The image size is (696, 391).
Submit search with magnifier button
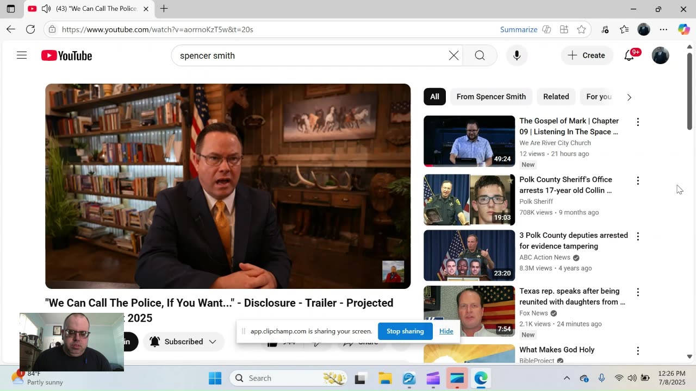click(480, 55)
